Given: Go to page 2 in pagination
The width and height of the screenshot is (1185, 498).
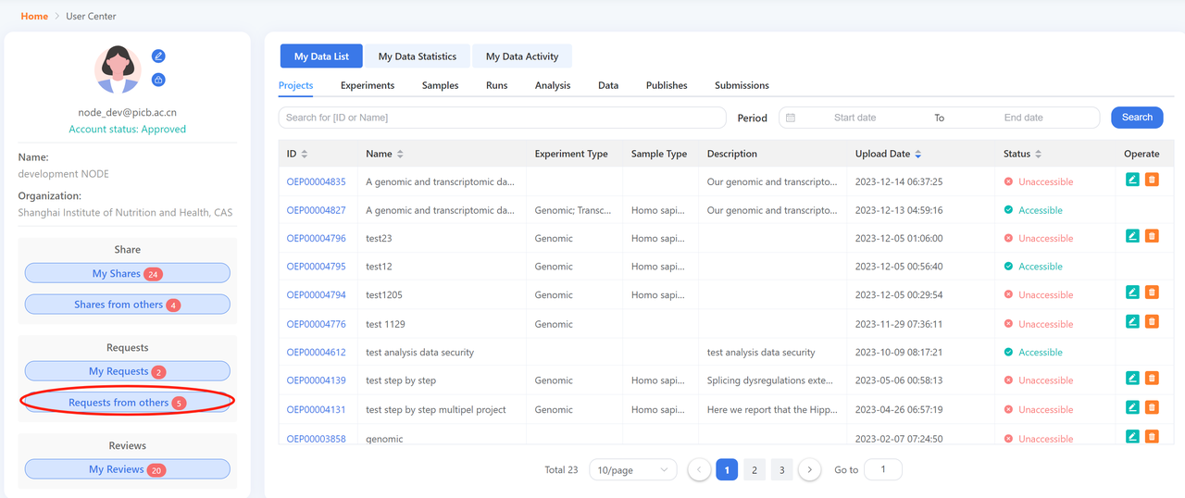Looking at the screenshot, I should pyautogui.click(x=755, y=470).
